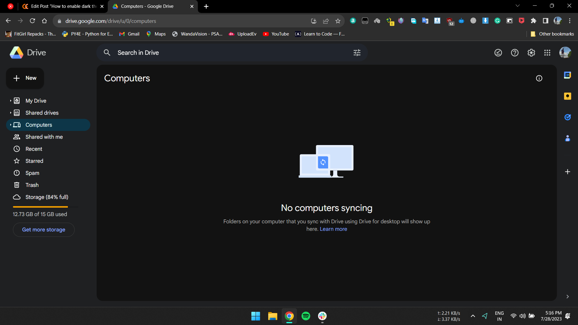Open UploadEv bookmark
The image size is (578, 325).
(243, 34)
